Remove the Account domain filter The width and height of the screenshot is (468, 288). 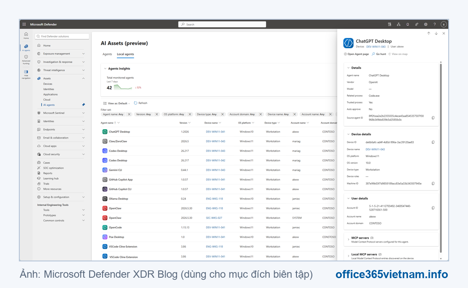point(260,114)
